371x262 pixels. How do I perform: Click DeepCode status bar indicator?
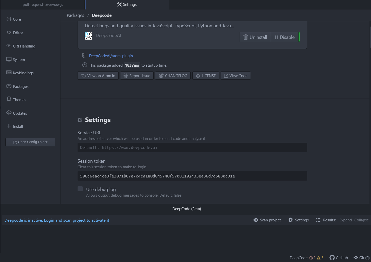(x=299, y=258)
